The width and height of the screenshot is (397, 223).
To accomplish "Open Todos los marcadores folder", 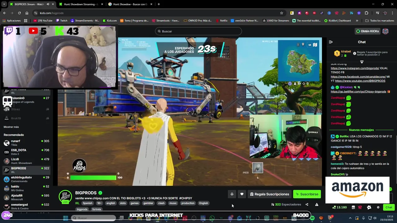I will click(x=380, y=21).
